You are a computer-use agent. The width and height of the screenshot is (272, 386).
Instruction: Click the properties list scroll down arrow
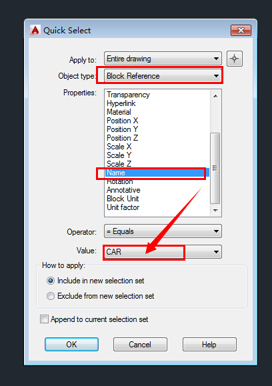[215, 211]
